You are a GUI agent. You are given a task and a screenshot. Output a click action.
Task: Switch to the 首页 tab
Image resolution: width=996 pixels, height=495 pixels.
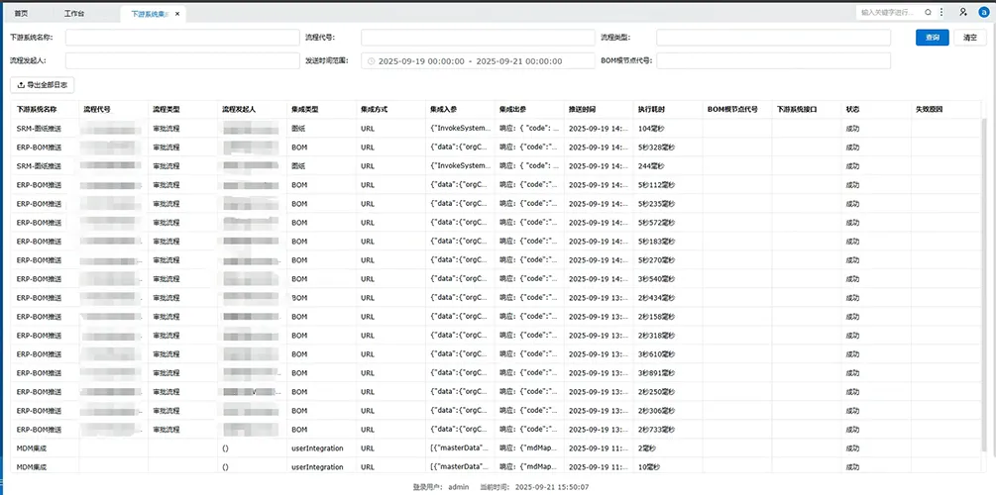[21, 14]
